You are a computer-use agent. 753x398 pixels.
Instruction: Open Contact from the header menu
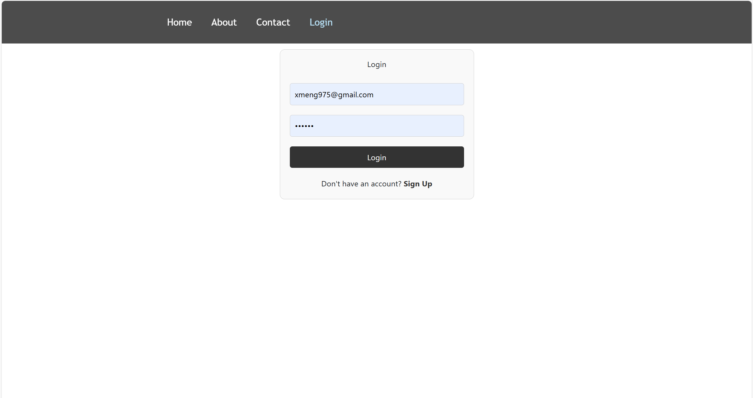tap(273, 22)
